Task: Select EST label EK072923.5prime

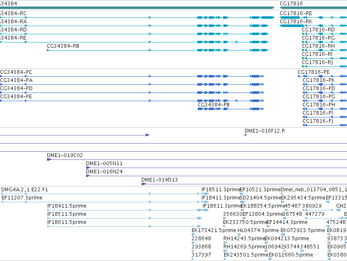Action: tap(303, 230)
